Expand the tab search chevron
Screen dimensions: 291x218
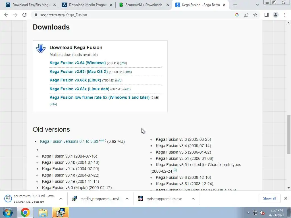pos(257,5)
